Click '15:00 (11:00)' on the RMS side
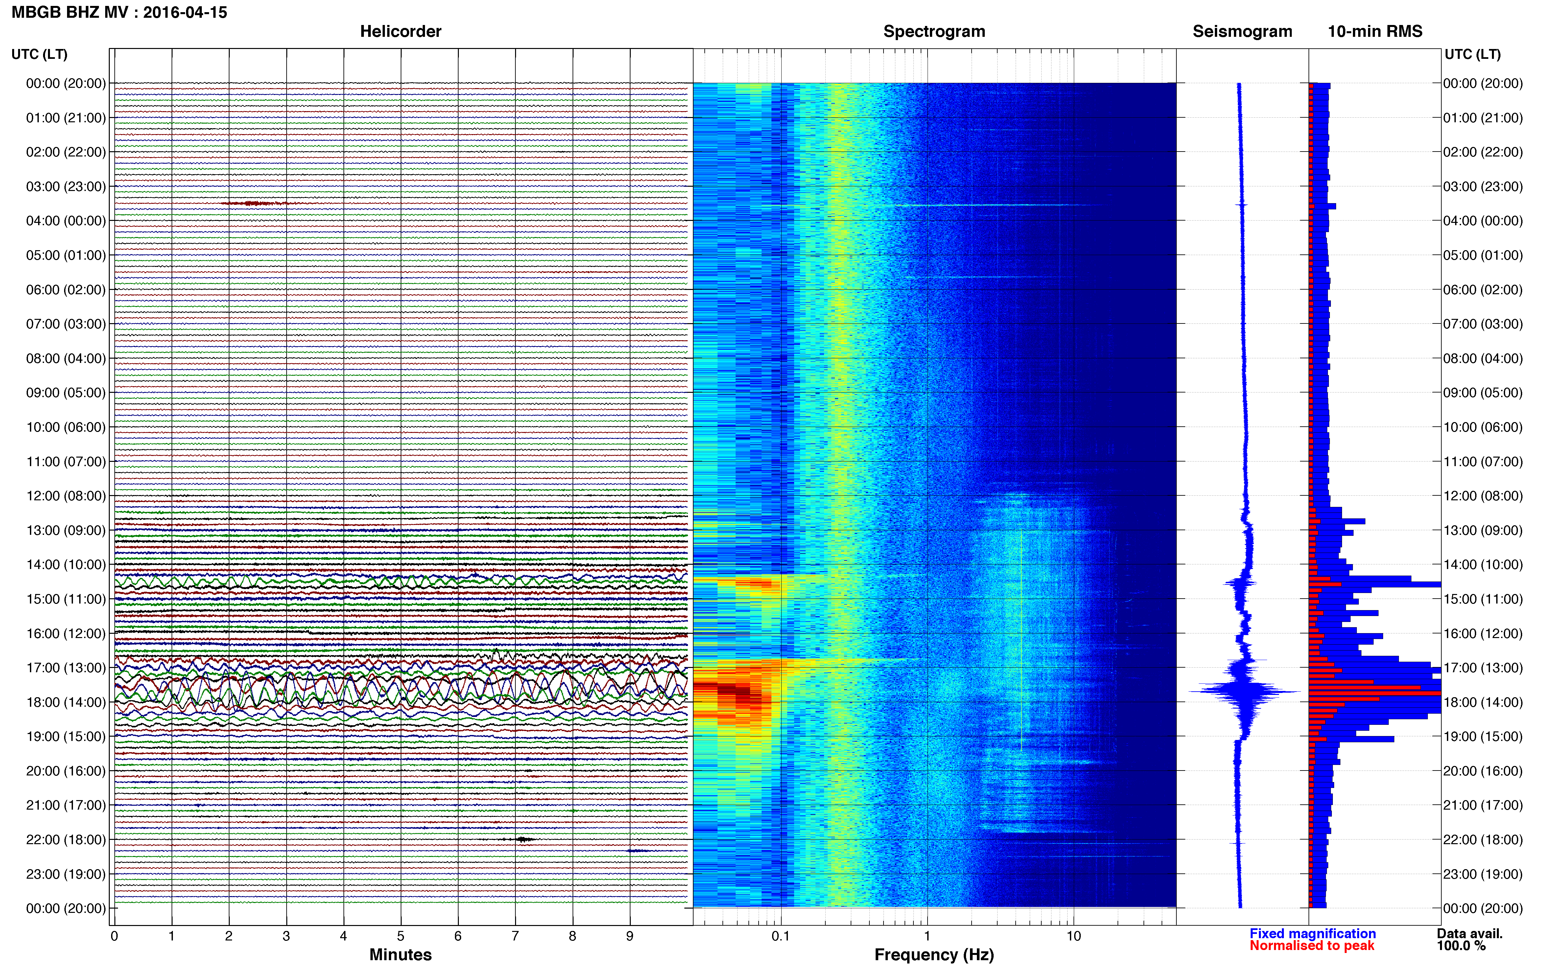Image resolution: width=1558 pixels, height=974 pixels. click(1483, 599)
